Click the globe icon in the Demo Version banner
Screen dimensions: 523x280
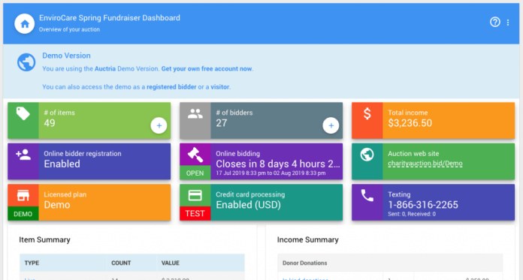tap(26, 62)
